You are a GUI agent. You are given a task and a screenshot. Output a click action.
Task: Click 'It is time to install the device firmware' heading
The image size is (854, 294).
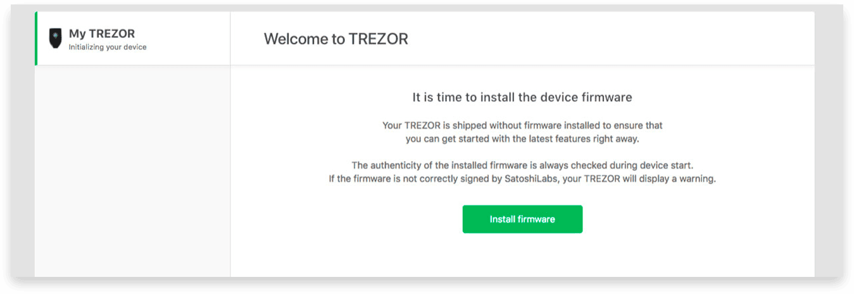[x=522, y=98]
